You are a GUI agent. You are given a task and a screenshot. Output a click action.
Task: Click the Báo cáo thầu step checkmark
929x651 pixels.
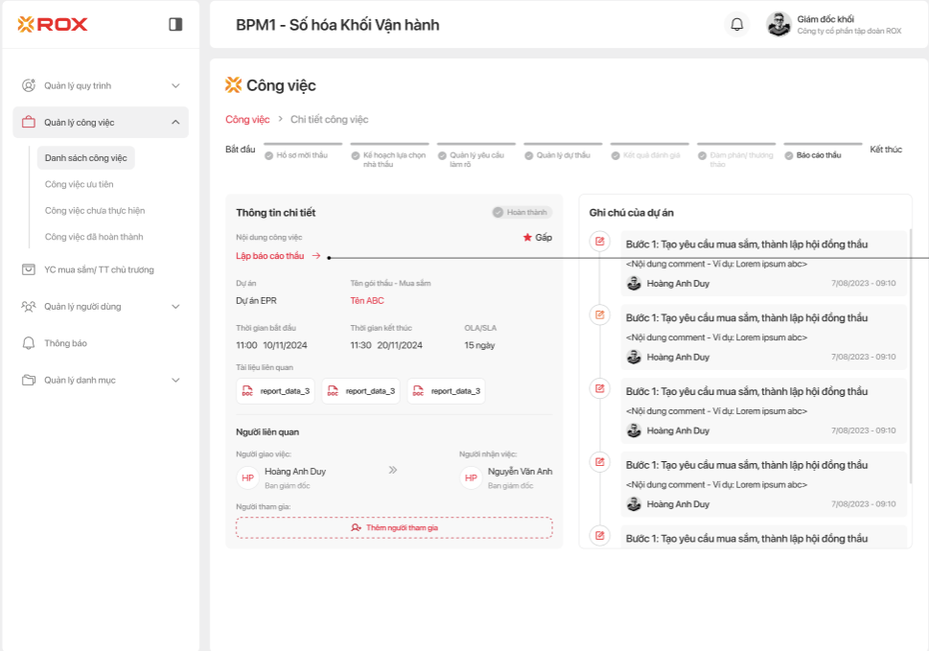pos(789,155)
